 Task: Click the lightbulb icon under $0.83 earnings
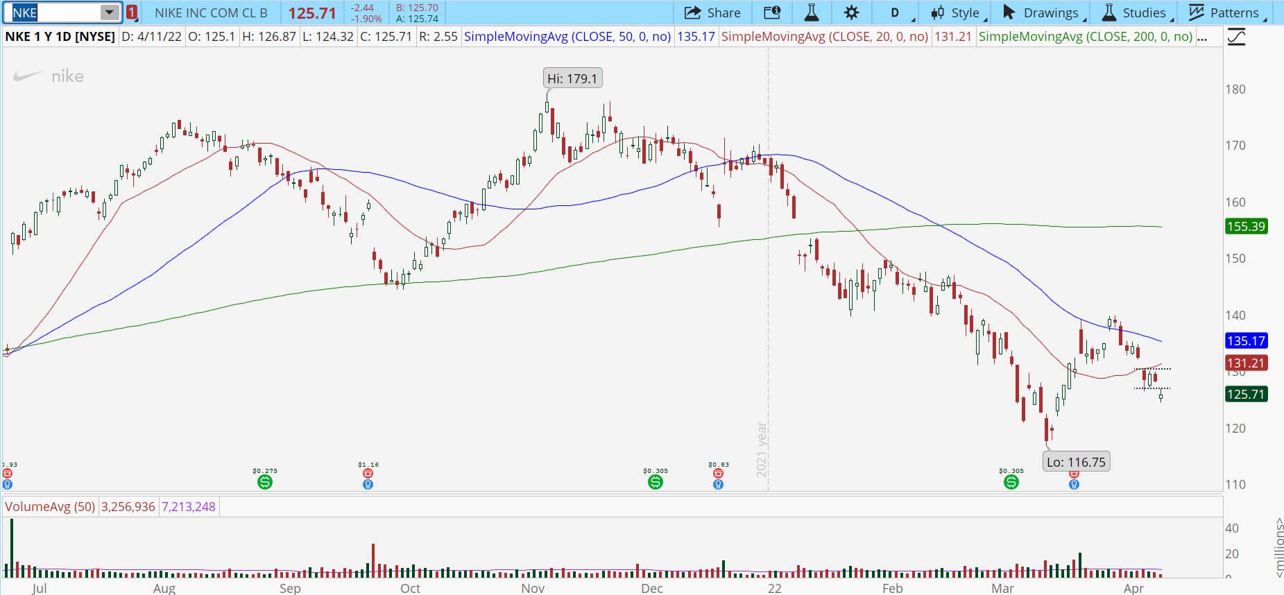(718, 484)
